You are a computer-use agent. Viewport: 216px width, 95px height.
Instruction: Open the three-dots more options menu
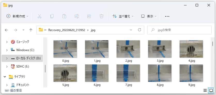167,16
